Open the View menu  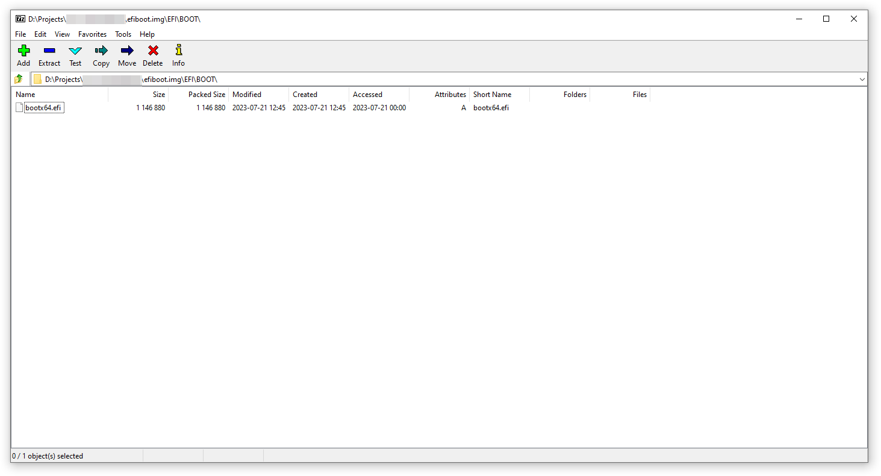[62, 34]
